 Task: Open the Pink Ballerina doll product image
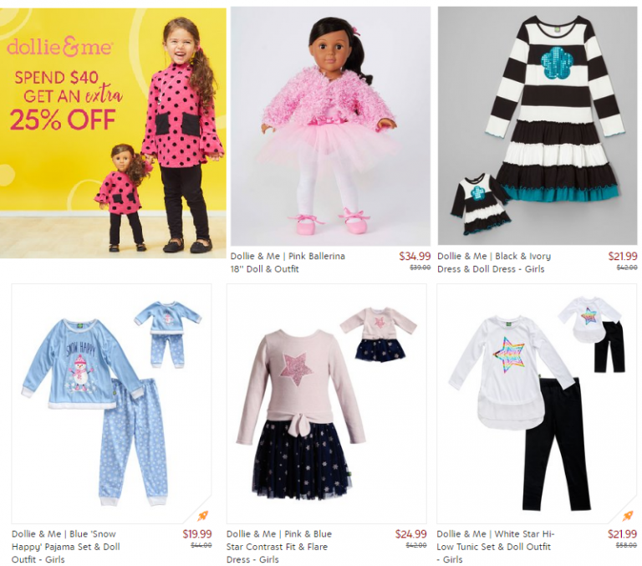330,126
